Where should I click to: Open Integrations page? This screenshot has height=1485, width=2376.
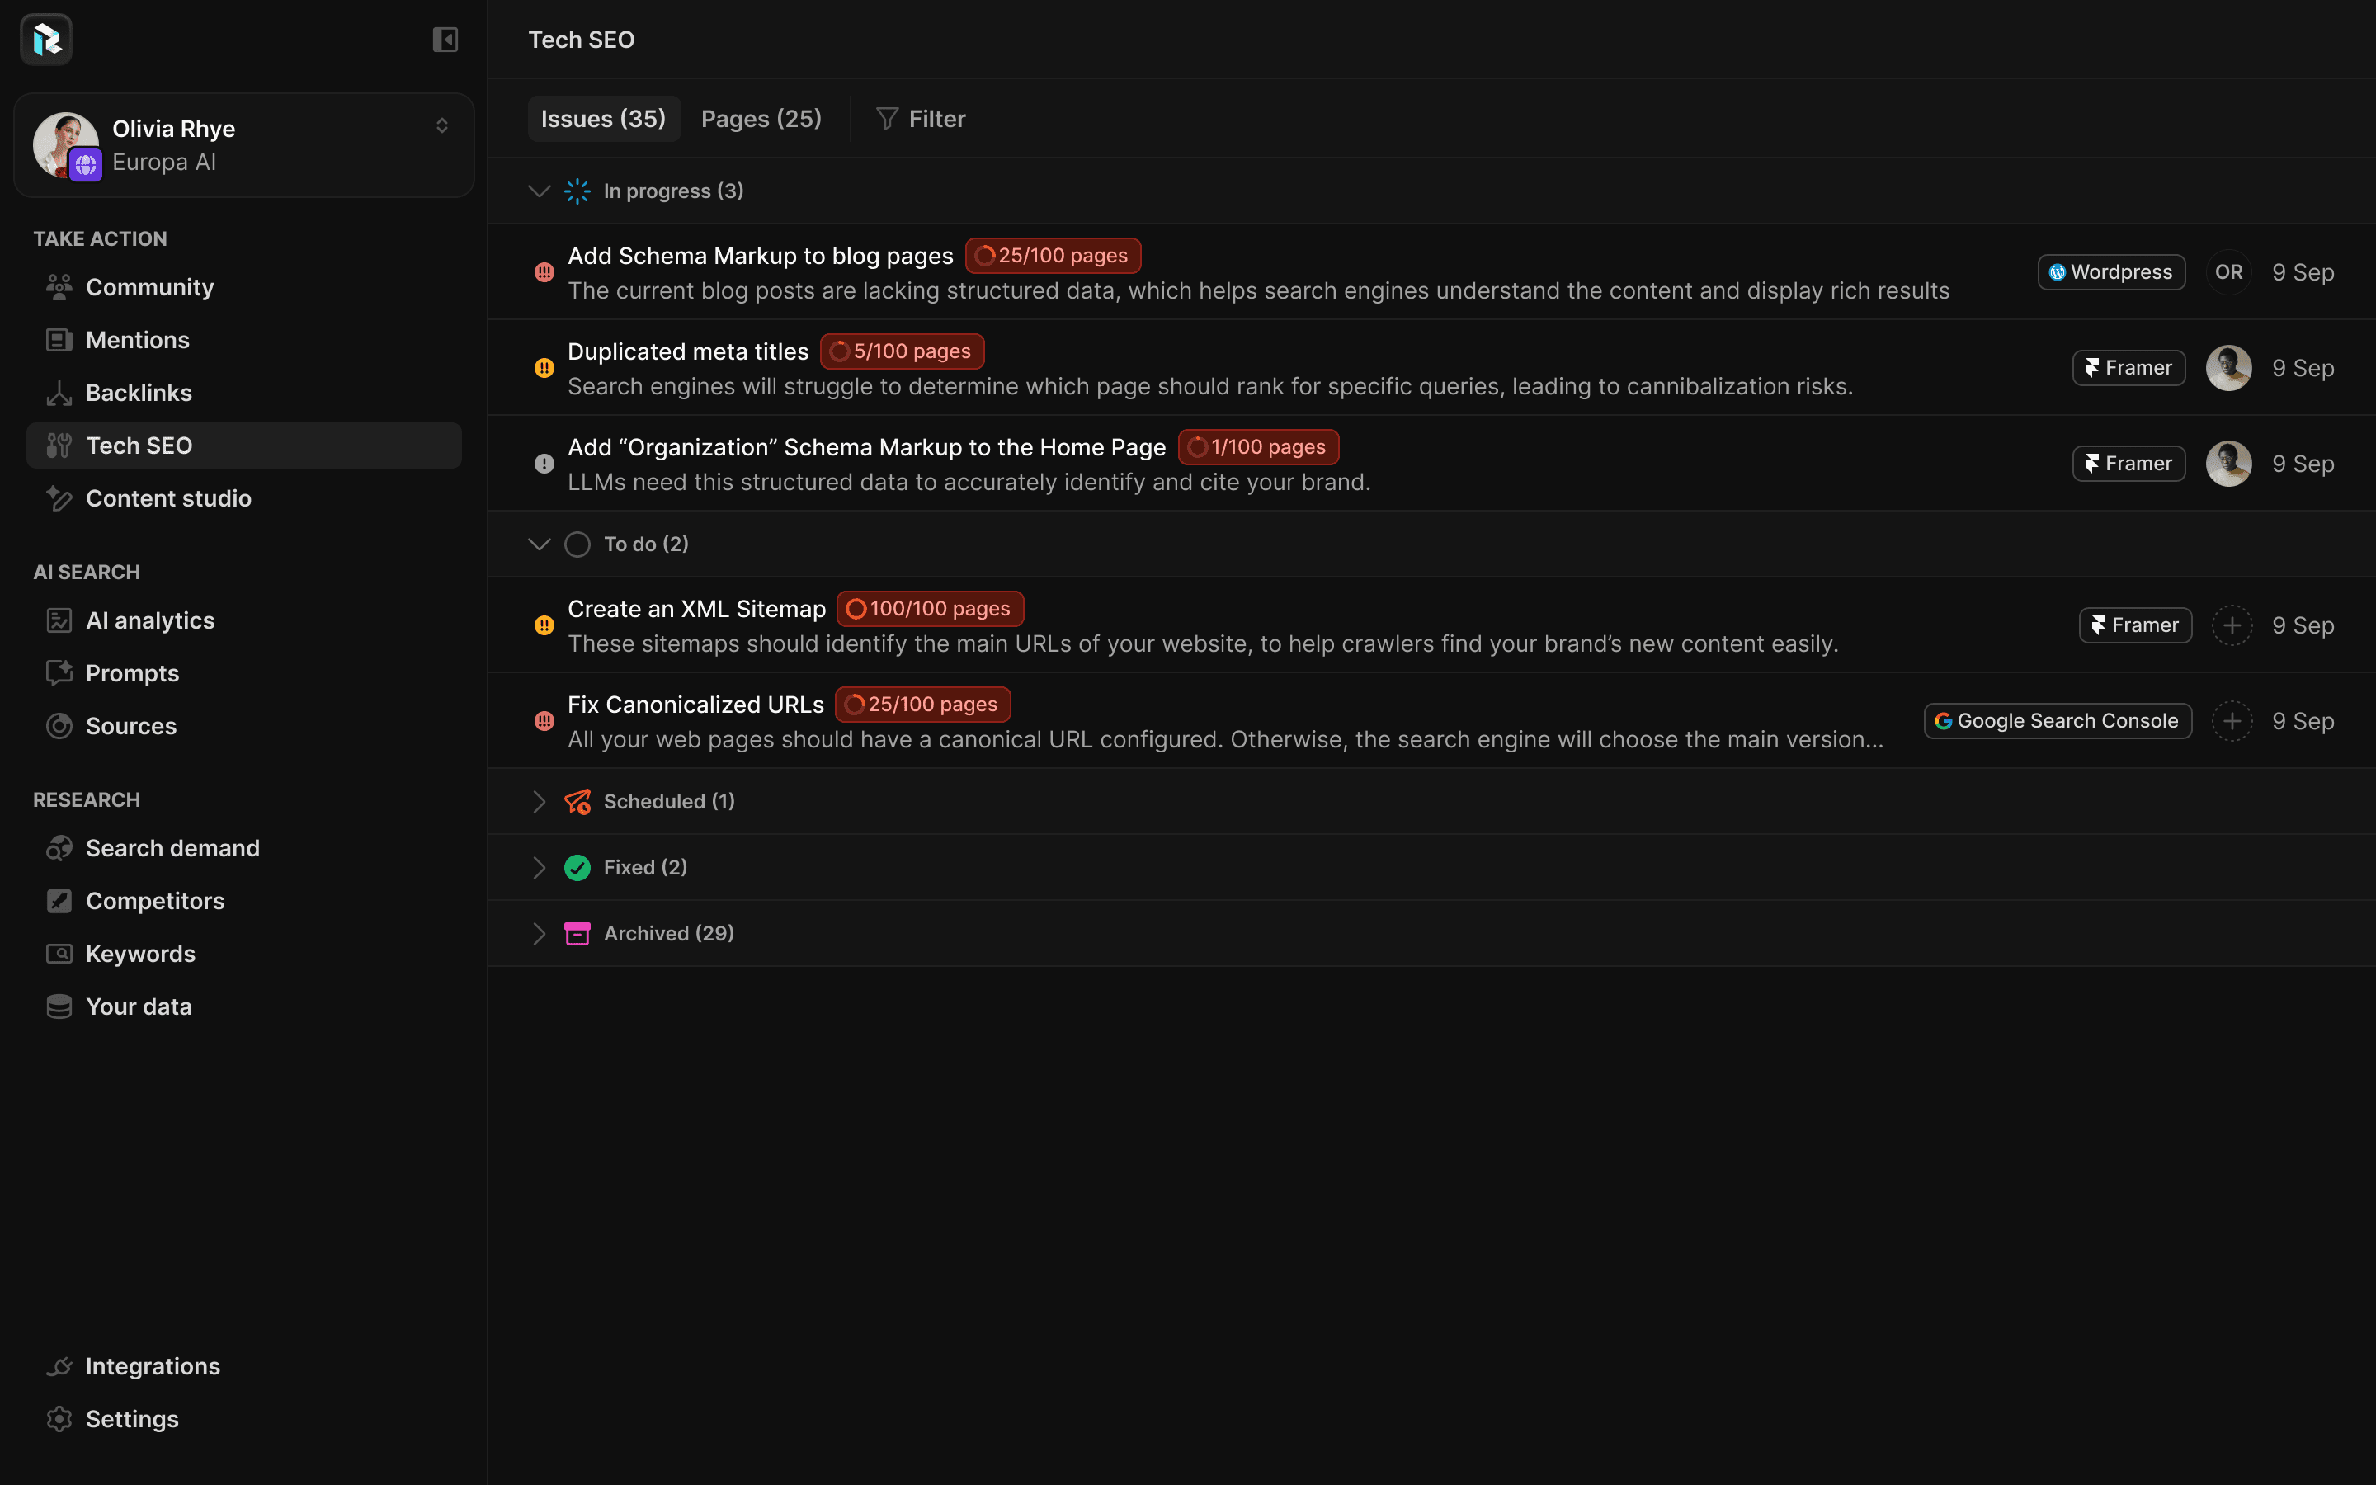(x=152, y=1366)
